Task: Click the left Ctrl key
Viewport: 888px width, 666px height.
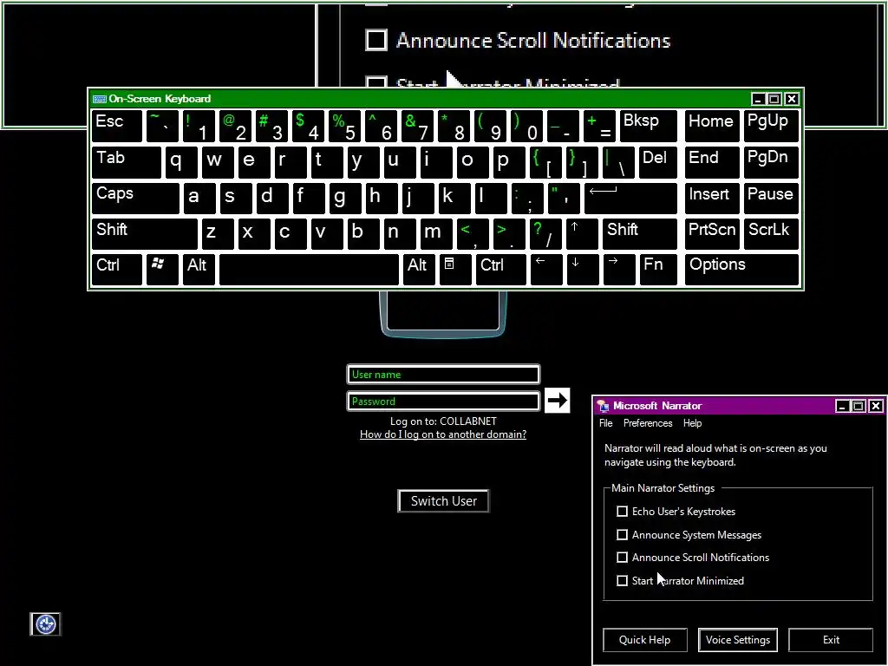Action: tap(117, 270)
